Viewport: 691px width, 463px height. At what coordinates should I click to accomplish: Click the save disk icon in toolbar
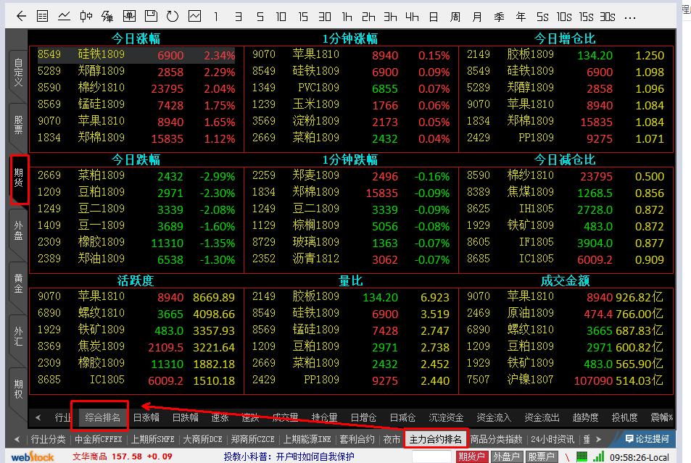(151, 16)
